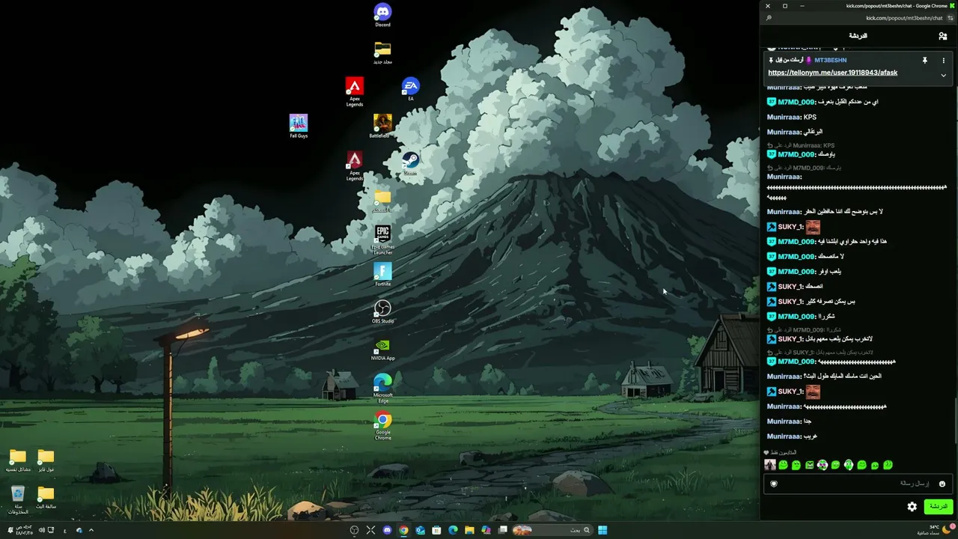Open Chrome site information icon
958x539 pixels.
coord(950,18)
